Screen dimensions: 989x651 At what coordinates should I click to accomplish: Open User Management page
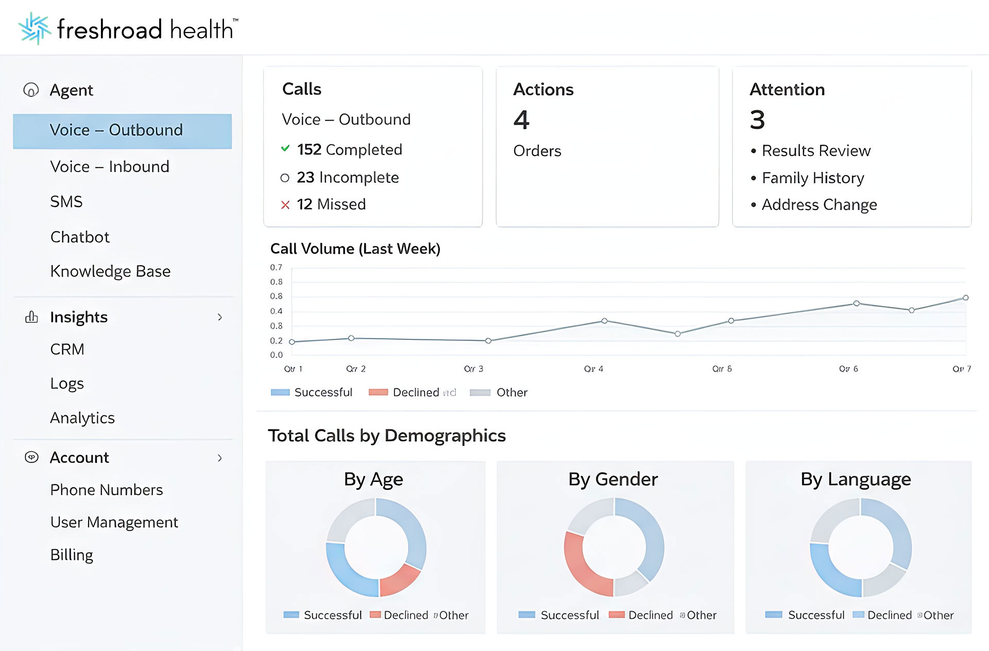click(x=114, y=522)
